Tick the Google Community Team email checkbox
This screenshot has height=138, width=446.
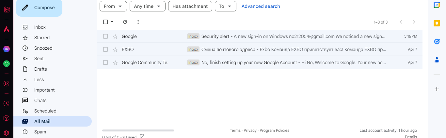click(x=105, y=62)
